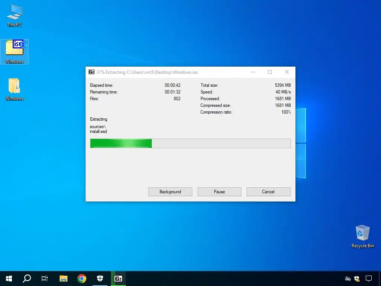Maximize the extracting dialog

click(270, 72)
